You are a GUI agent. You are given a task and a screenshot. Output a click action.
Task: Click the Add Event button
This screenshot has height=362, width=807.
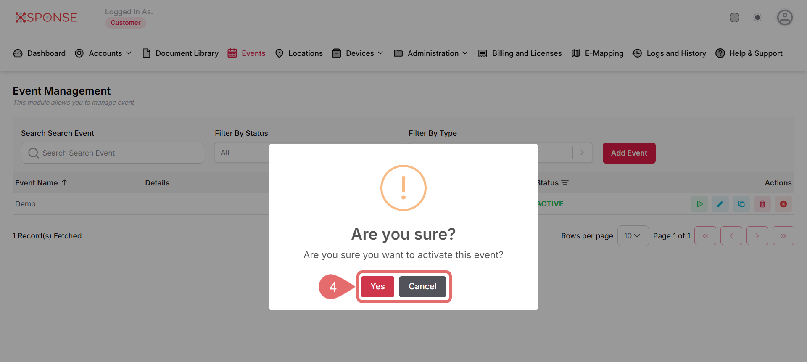pyautogui.click(x=629, y=153)
